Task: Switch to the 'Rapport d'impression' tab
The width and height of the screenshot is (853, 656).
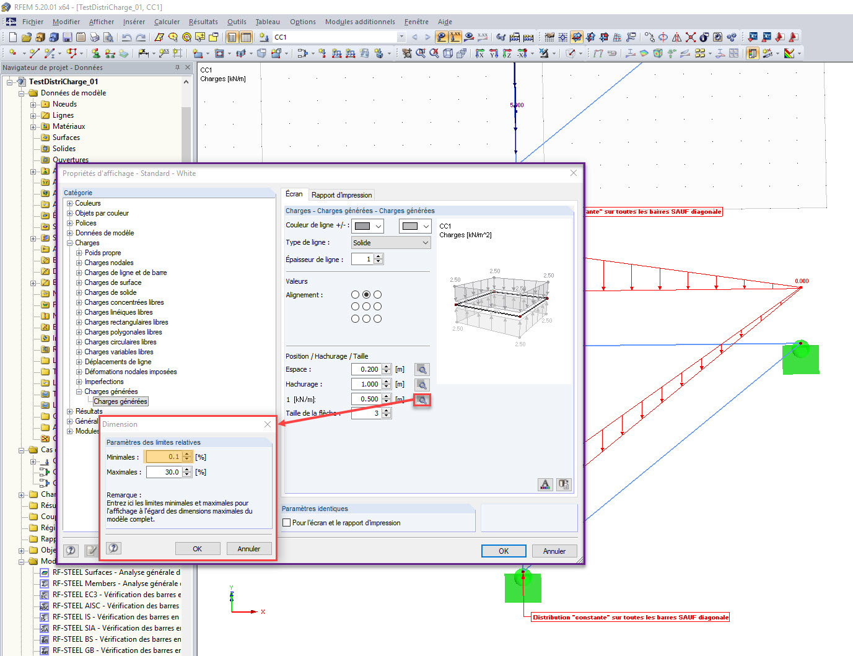Action: [341, 195]
